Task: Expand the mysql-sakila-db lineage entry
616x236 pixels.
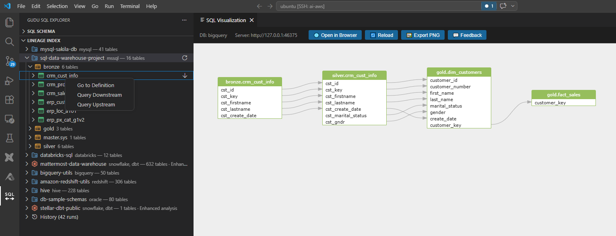Action: (x=27, y=49)
